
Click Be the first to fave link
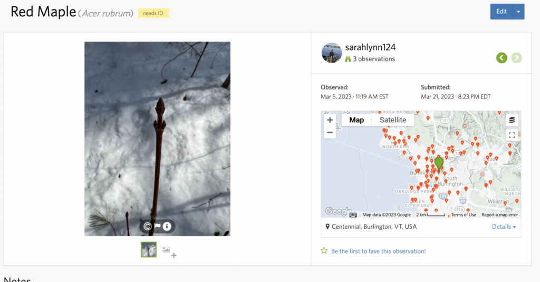click(378, 251)
